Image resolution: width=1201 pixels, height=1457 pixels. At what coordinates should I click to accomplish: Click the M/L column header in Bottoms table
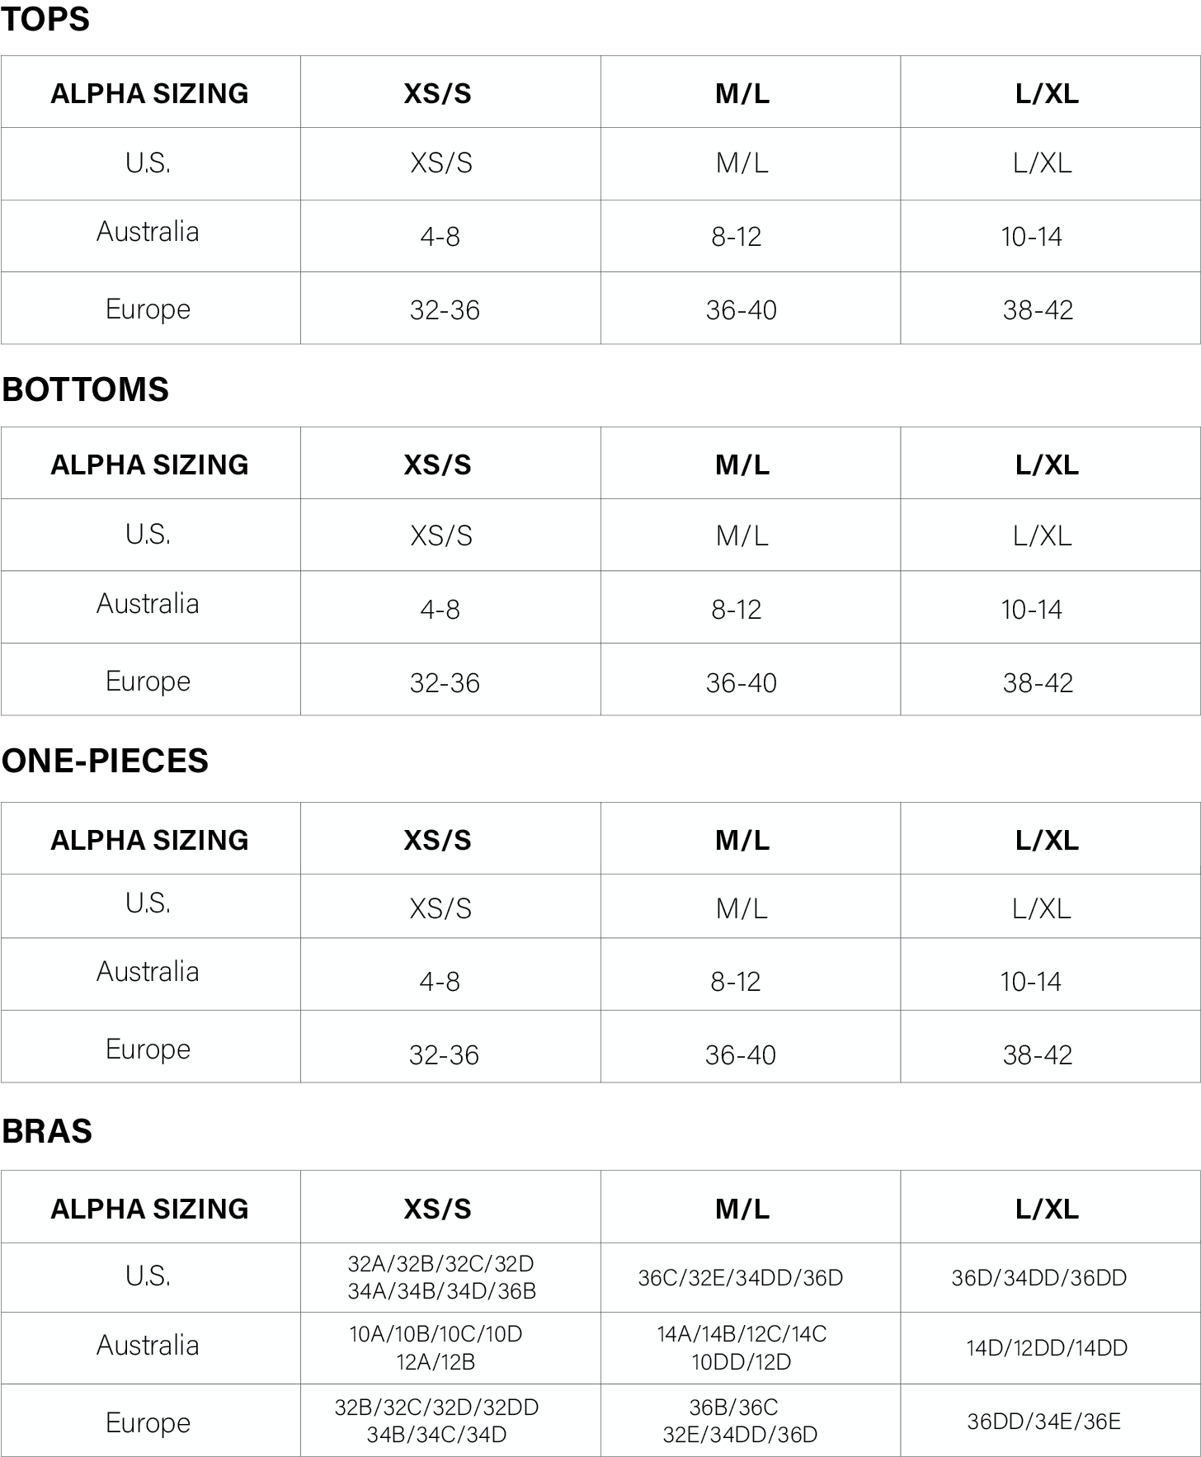(x=742, y=464)
